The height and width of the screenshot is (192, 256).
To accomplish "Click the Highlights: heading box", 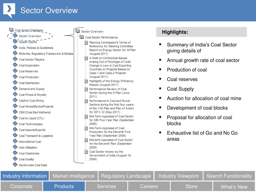I will point(201,32).
